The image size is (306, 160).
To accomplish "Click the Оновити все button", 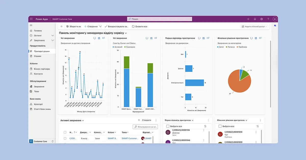I will [139, 26].
